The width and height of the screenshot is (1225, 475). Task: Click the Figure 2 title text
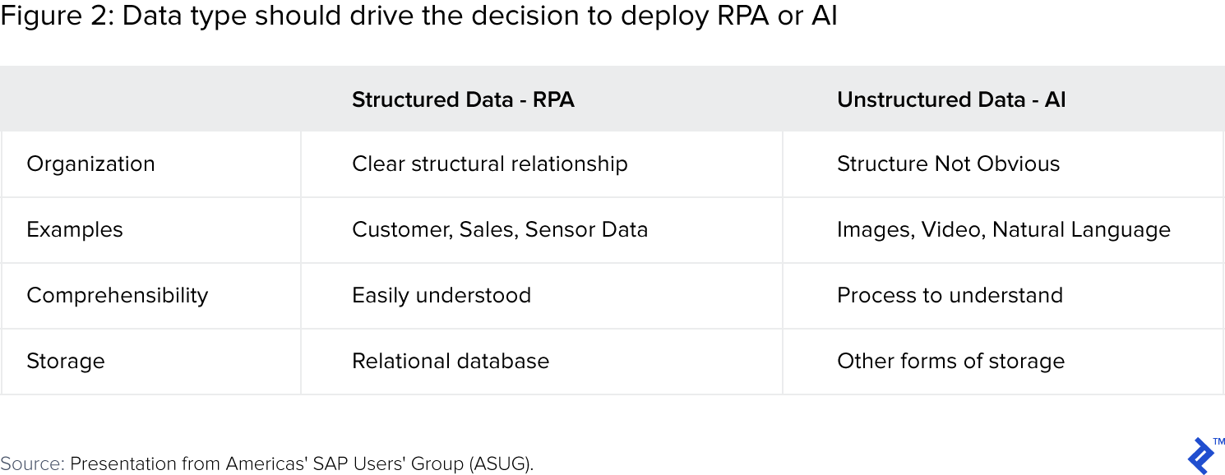418,16
